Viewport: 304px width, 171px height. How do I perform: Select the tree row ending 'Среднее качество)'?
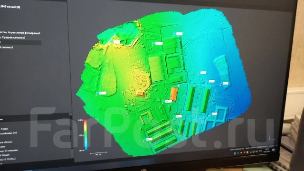13,37
